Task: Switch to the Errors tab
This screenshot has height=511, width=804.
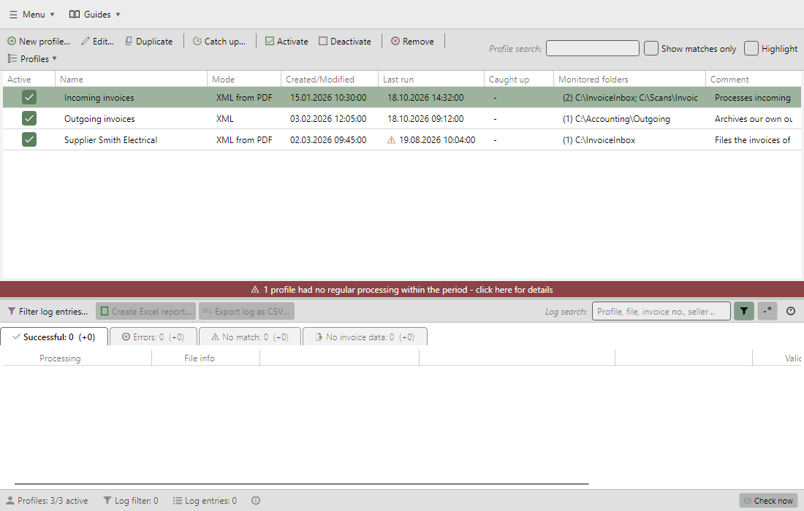Action: pos(153,337)
